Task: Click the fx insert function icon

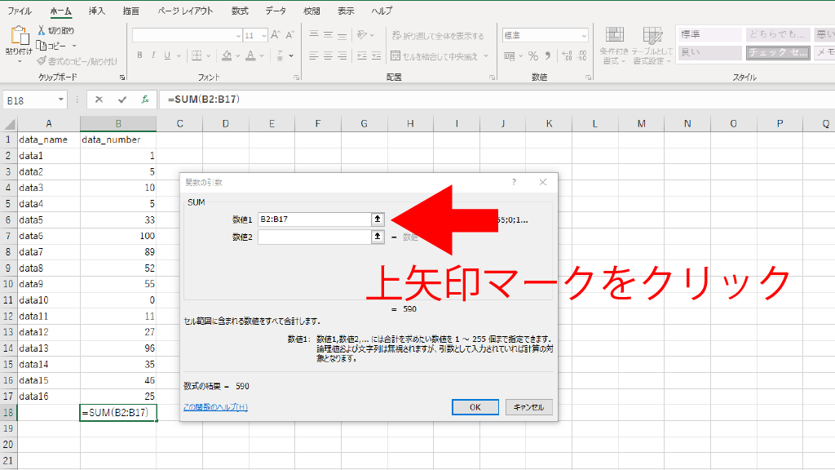Action: click(x=145, y=100)
